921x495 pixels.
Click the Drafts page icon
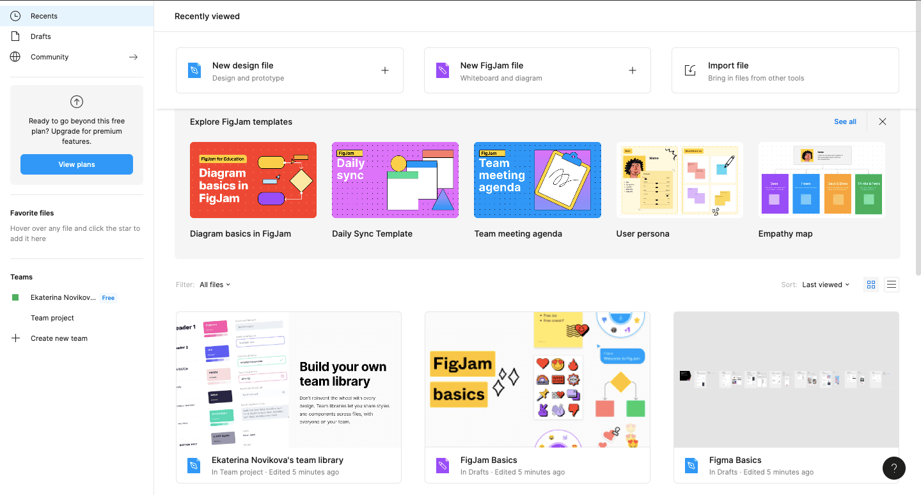15,36
